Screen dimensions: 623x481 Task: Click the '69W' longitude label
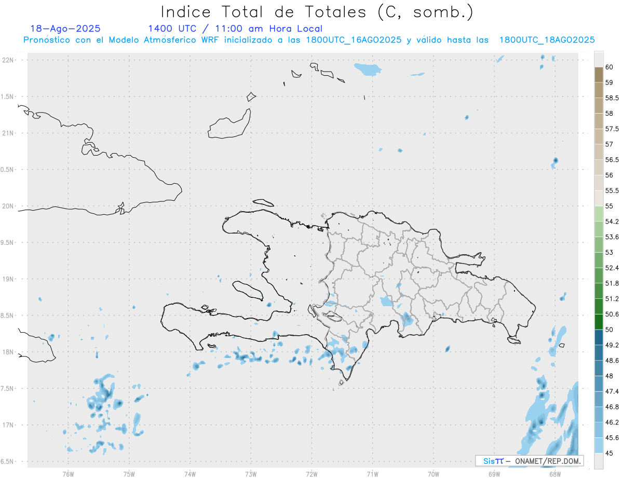[494, 474]
